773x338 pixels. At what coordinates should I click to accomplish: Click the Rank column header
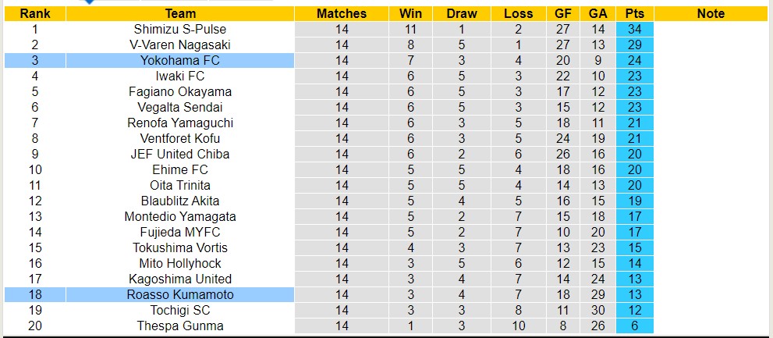(x=35, y=13)
